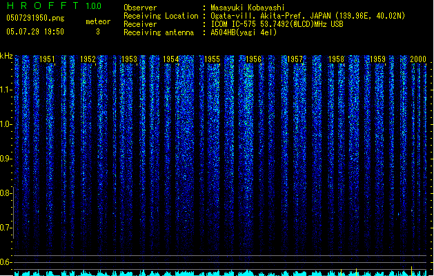Click the antenna value A504HB(yagi 4el)
434x276 pixels.
(x=244, y=32)
